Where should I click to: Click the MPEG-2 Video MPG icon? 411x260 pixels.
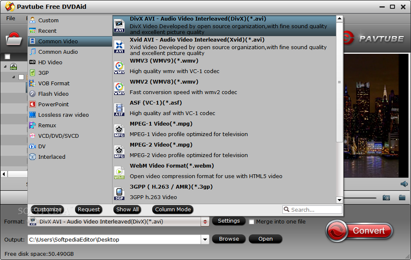click(x=119, y=152)
